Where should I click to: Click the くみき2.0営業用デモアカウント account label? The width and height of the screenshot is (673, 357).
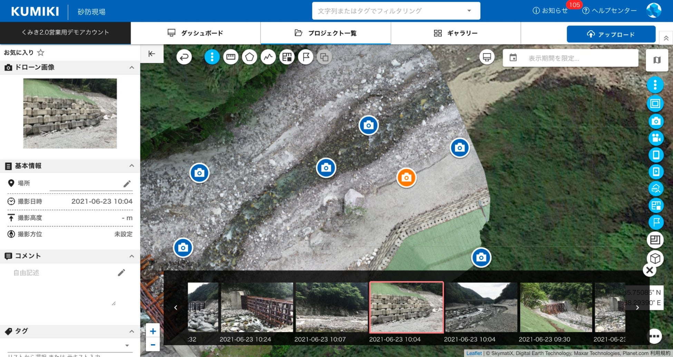65,32
